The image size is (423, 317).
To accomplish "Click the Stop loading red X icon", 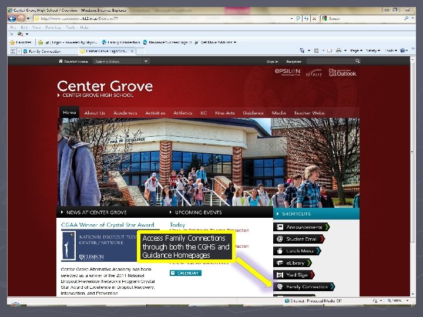I will point(314,18).
